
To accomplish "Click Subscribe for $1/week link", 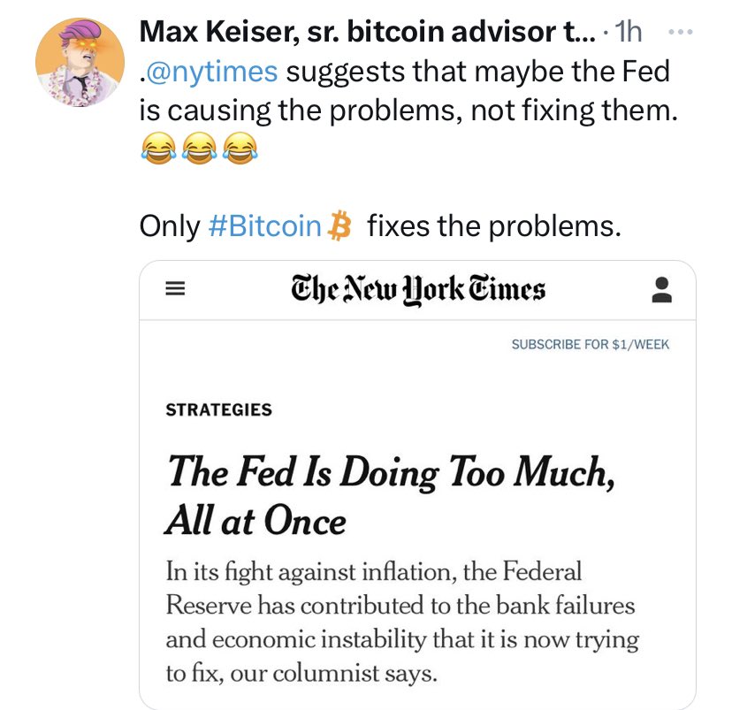I will pyautogui.click(x=590, y=344).
